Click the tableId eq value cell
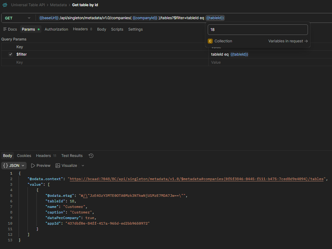Viewport: 332px width, 249px height. pos(270,54)
